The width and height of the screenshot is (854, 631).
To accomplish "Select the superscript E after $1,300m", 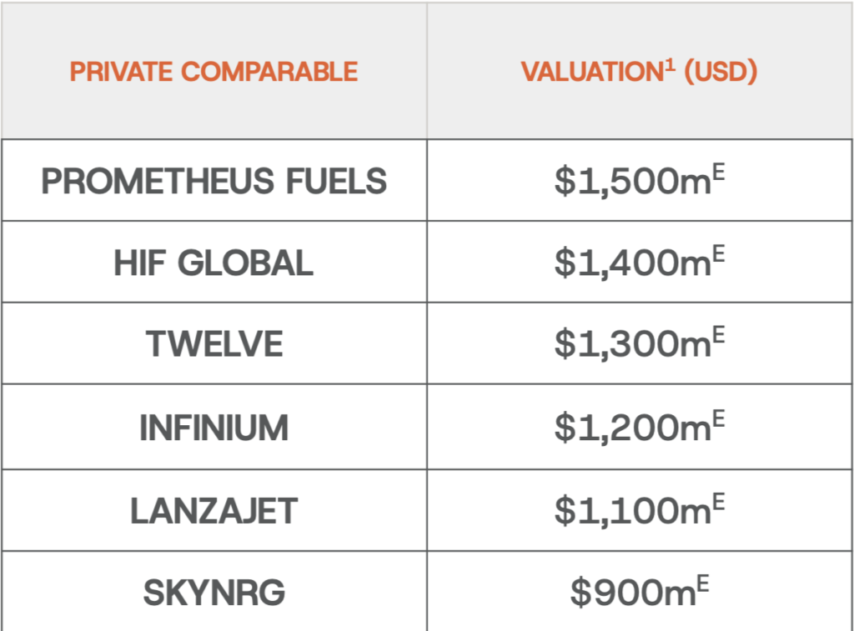I will coord(719,334).
